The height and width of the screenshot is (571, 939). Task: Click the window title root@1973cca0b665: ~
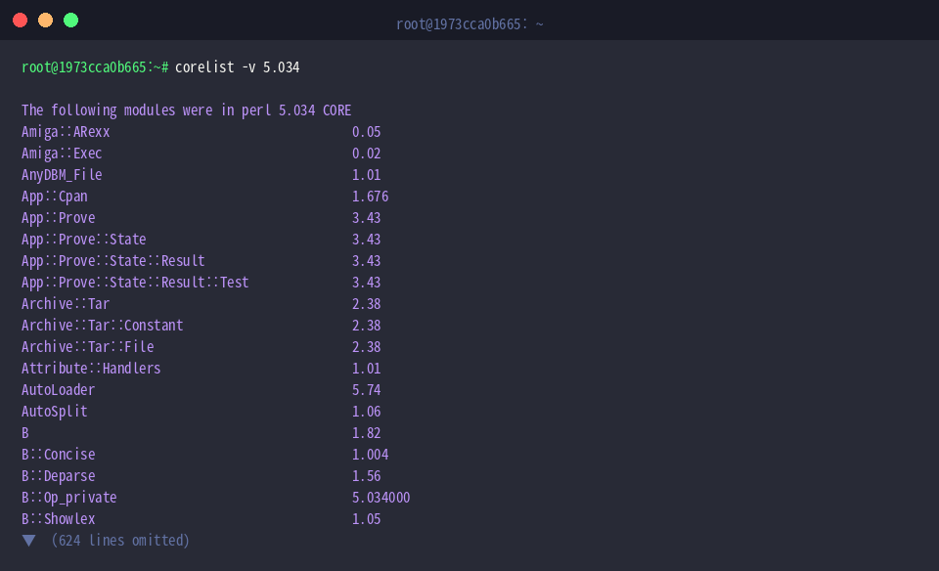point(469,23)
